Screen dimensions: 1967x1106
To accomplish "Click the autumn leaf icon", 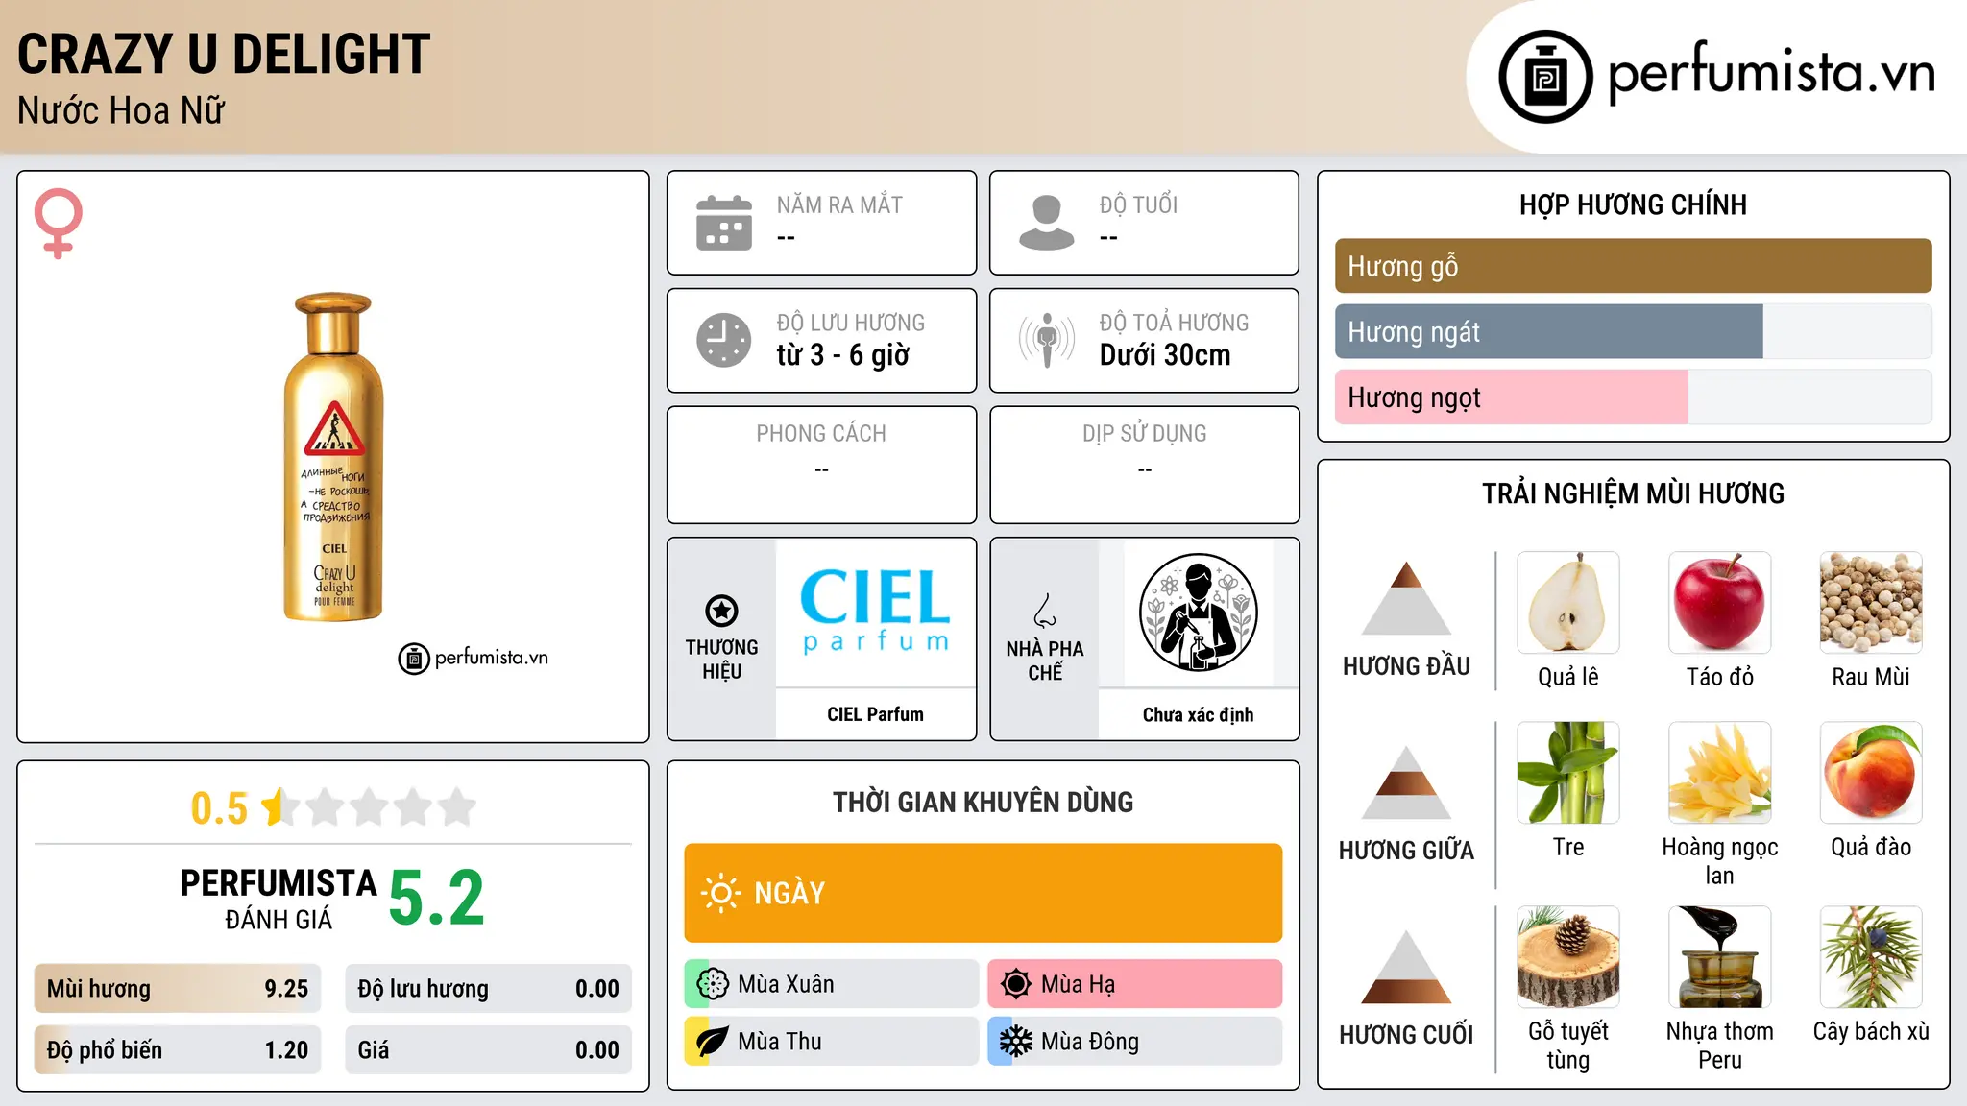I will click(713, 1042).
